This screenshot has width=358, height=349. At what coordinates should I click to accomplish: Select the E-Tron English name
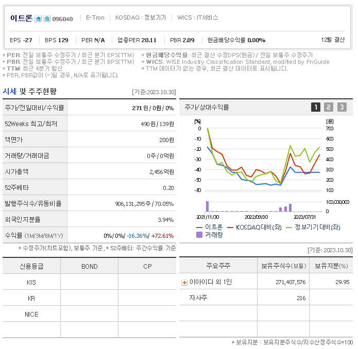95,18
